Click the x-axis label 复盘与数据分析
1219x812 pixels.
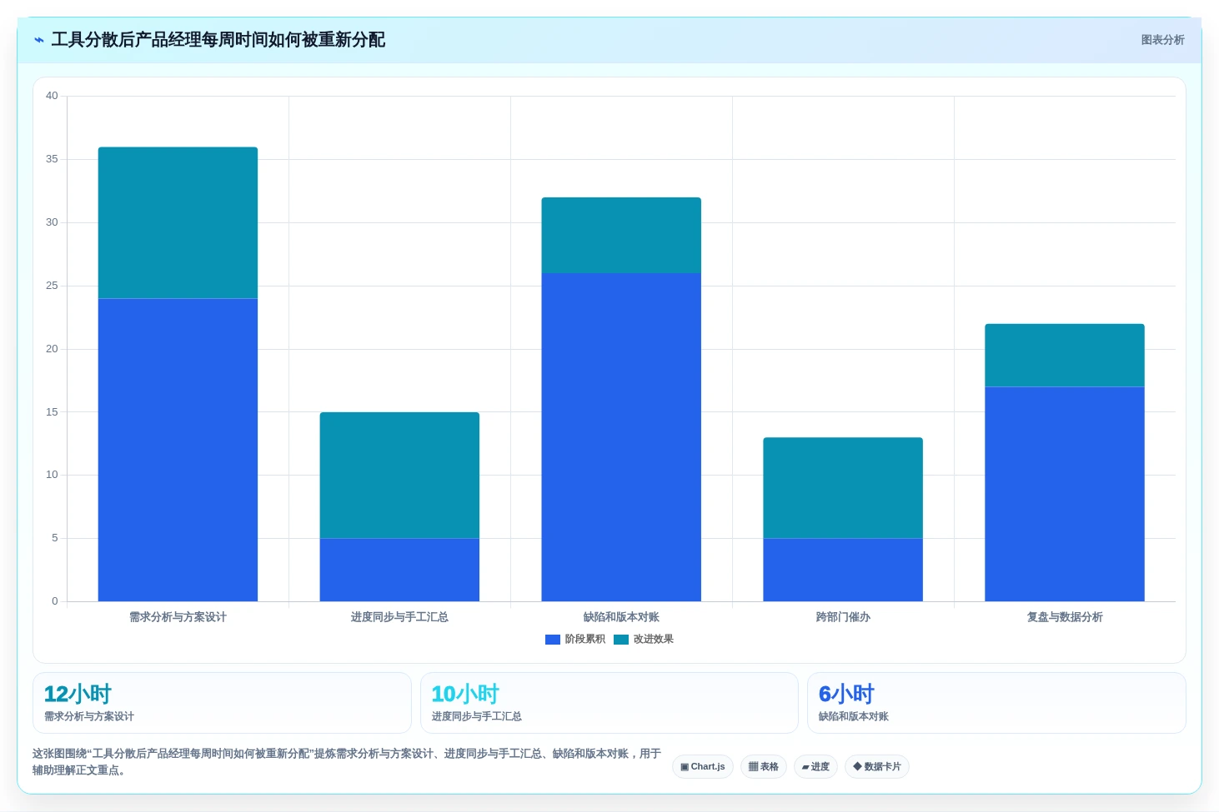(1065, 617)
